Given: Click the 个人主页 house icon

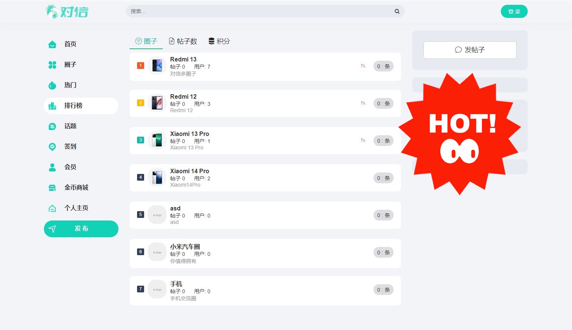Looking at the screenshot, I should click(x=53, y=208).
